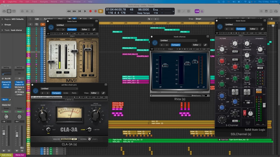
Task: Enable the purple Count-in 1234 button
Action: [x=197, y=11]
